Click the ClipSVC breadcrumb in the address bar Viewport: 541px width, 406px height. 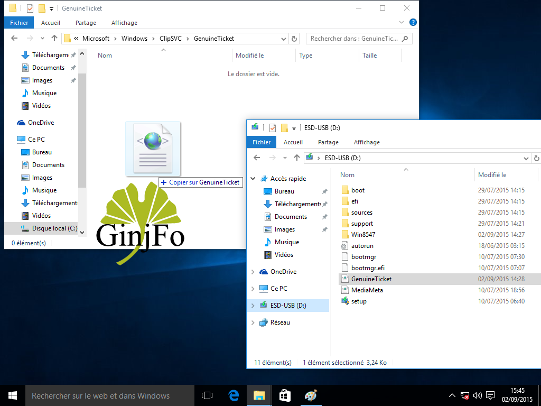pyautogui.click(x=171, y=39)
